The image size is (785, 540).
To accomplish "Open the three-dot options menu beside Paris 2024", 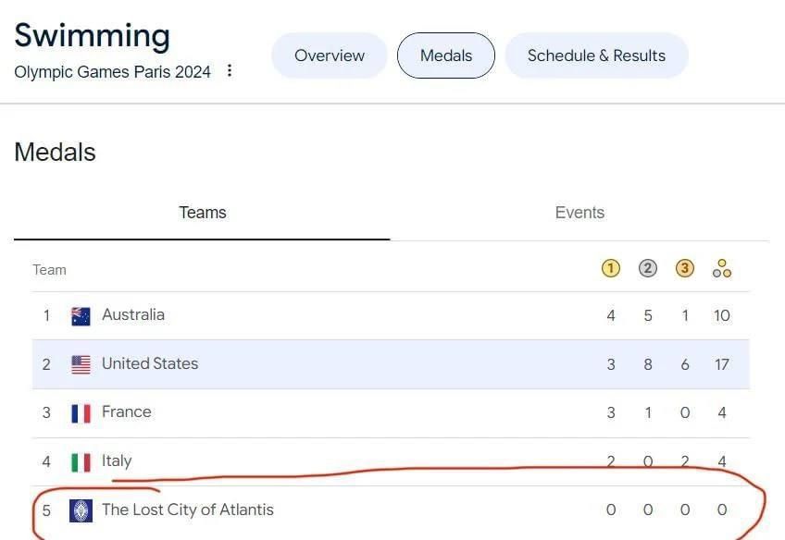I will (x=230, y=70).
